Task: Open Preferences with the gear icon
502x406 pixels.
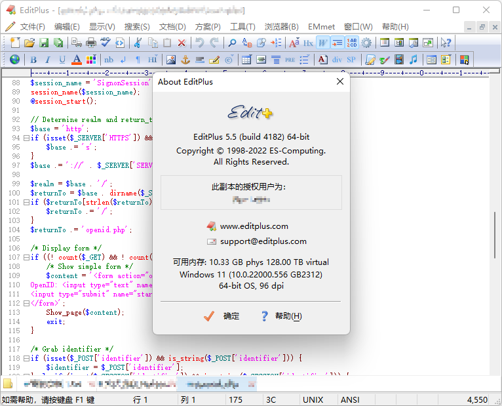Action: (x=366, y=43)
